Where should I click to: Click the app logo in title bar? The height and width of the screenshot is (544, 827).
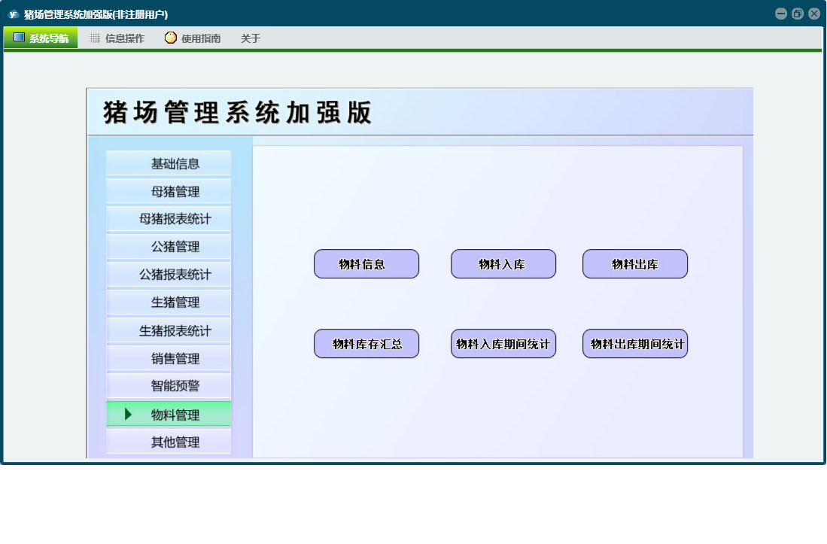tap(13, 14)
